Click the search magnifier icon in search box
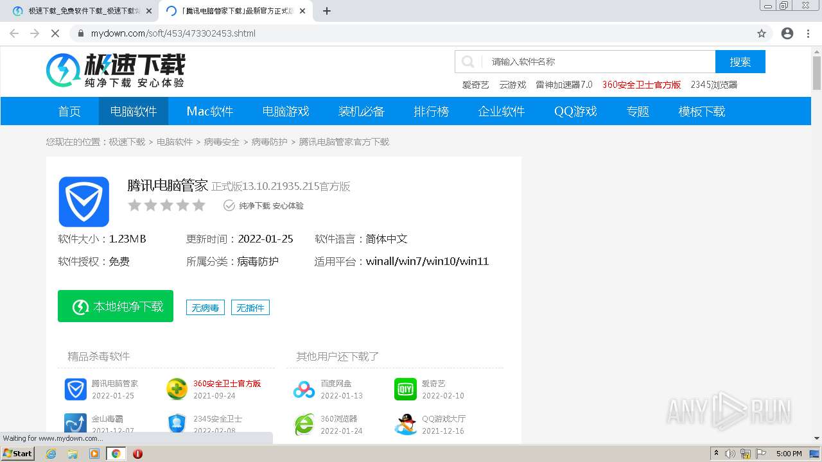The height and width of the screenshot is (462, 822). [468, 62]
